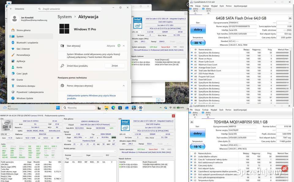Open the HWiNFO icon on the taskbar
Image resolution: width=294 pixels, height=182 pixels.
tap(134, 108)
